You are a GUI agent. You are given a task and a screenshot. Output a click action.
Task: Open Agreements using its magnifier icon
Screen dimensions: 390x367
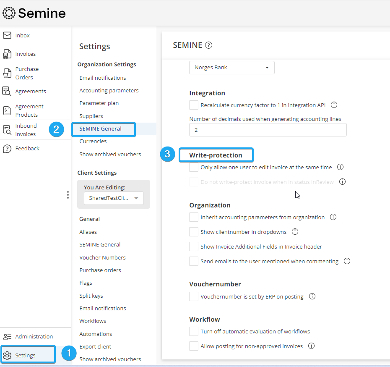[x=7, y=91]
